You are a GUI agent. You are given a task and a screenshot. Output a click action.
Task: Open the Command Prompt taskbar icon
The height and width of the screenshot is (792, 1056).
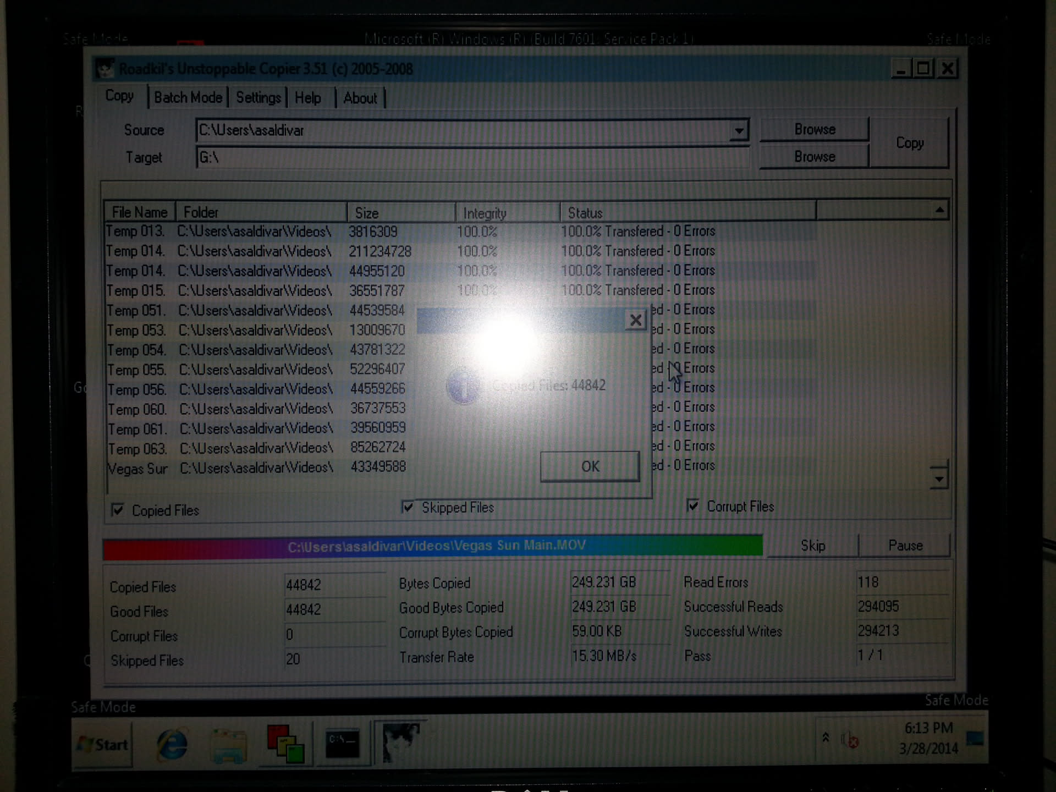(x=342, y=744)
